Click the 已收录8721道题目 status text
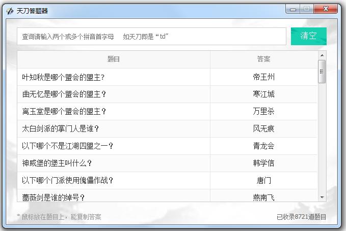The image size is (346, 231). (x=301, y=217)
